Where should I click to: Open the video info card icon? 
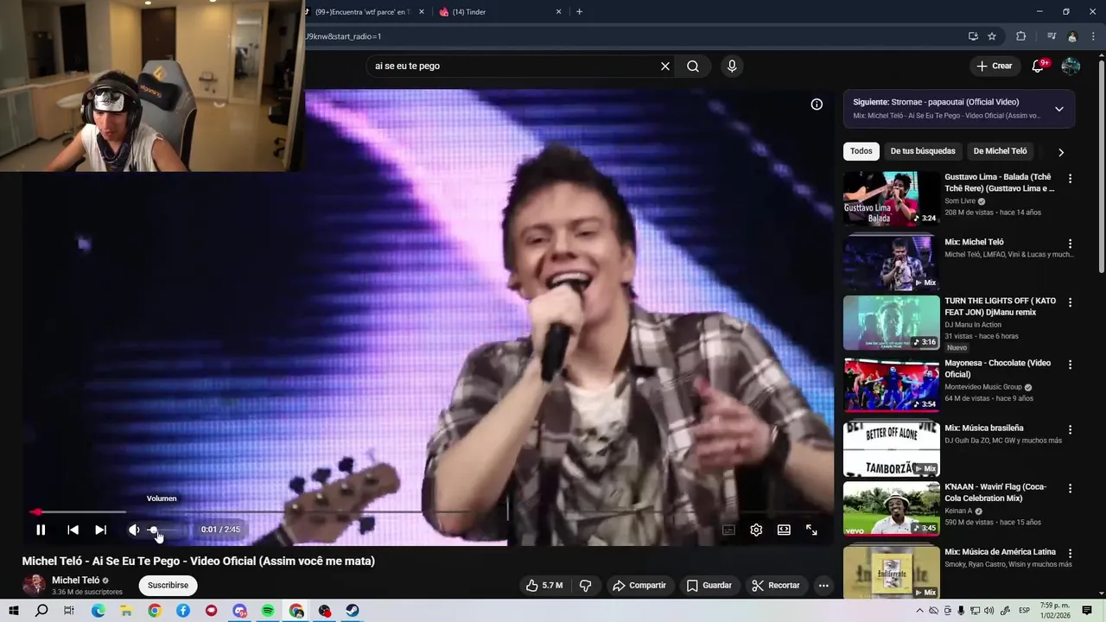817,104
